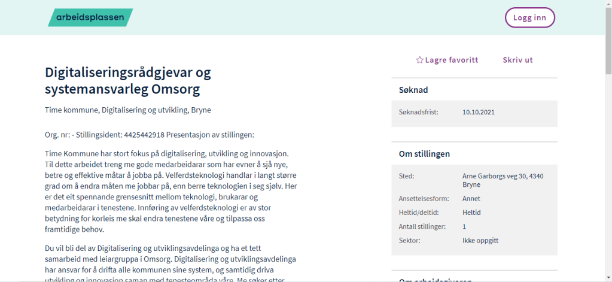612x282 pixels.
Task: Click the Sektor value Ikke oppgitt
Action: click(480, 241)
